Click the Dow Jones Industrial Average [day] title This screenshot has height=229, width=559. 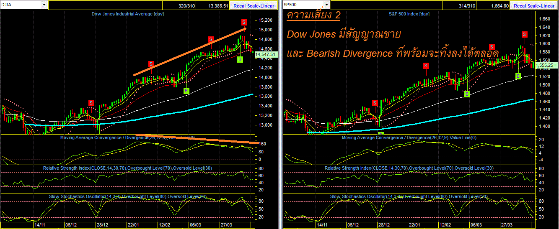point(128,14)
